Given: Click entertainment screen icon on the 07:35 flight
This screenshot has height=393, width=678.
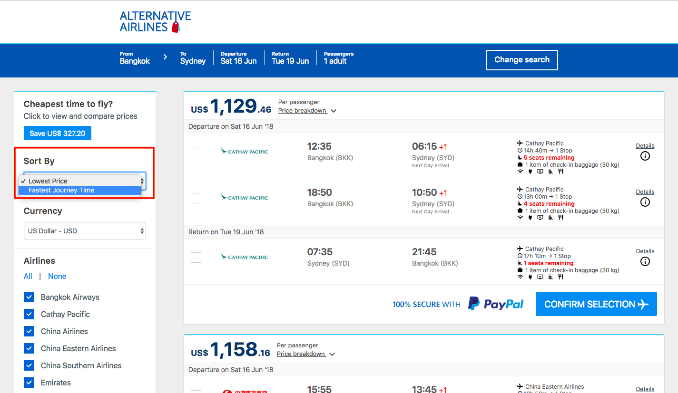Looking at the screenshot, I should click(x=540, y=277).
